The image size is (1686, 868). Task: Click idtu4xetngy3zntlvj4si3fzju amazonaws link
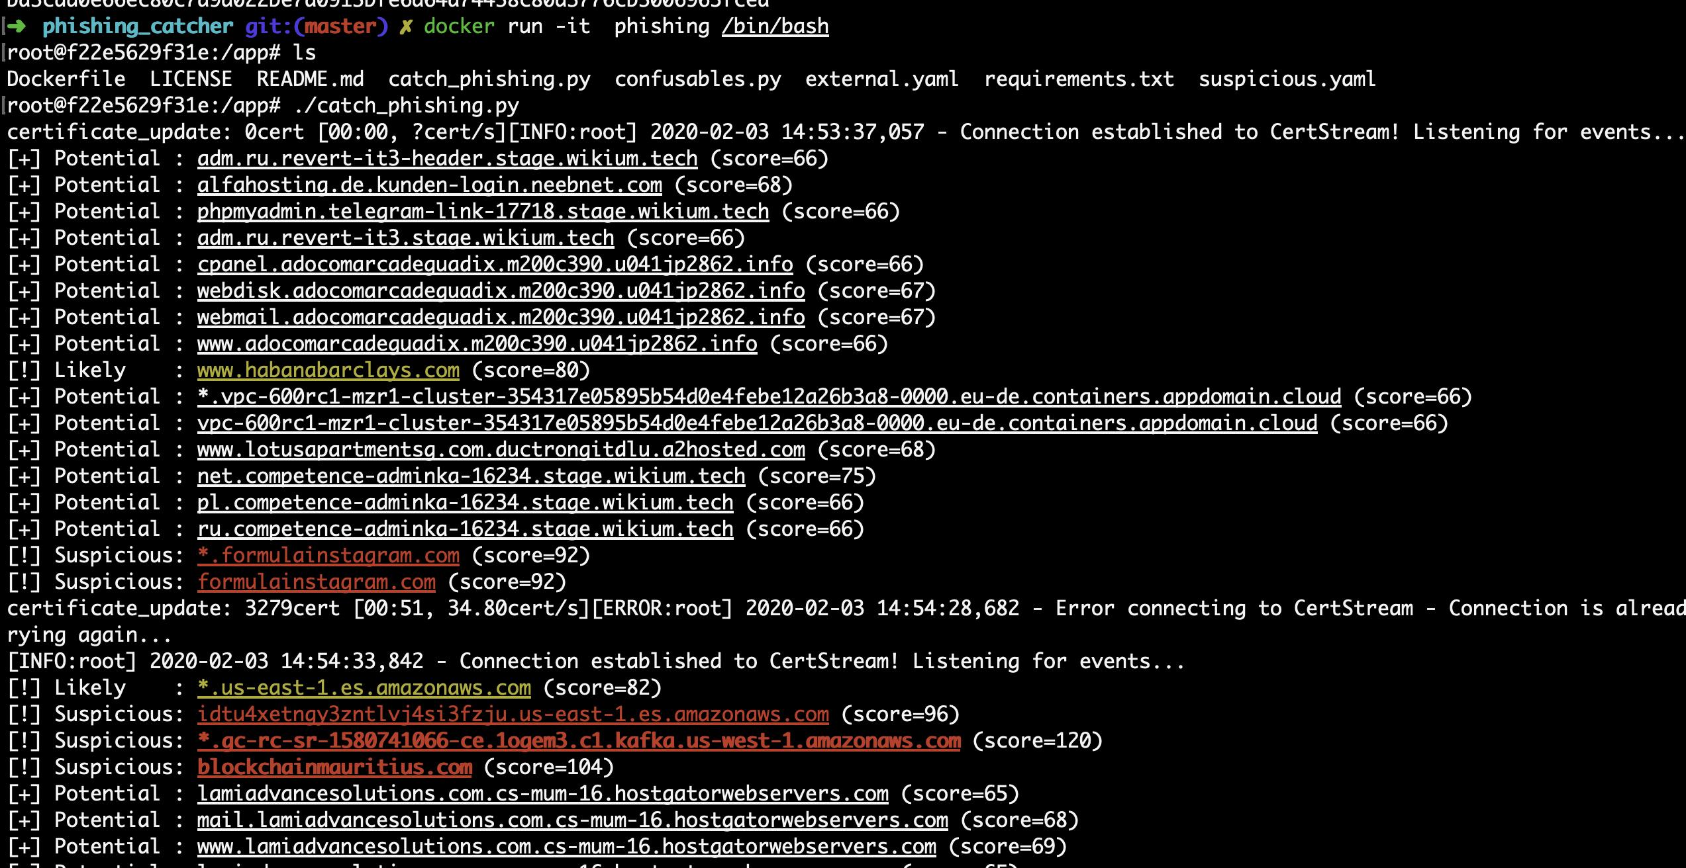click(513, 715)
